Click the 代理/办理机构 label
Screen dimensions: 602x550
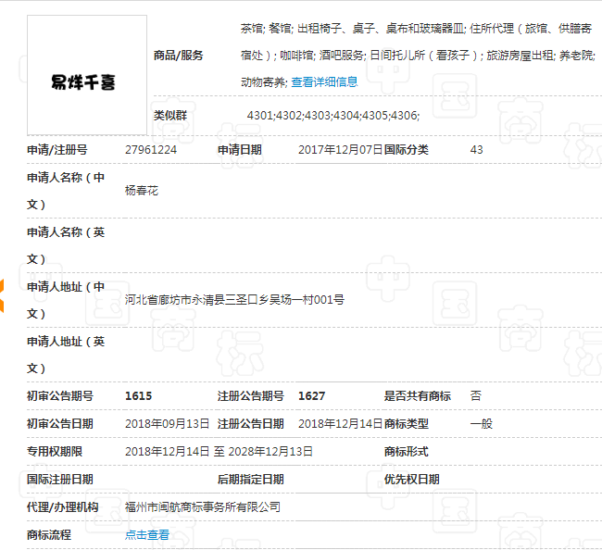pos(63,507)
